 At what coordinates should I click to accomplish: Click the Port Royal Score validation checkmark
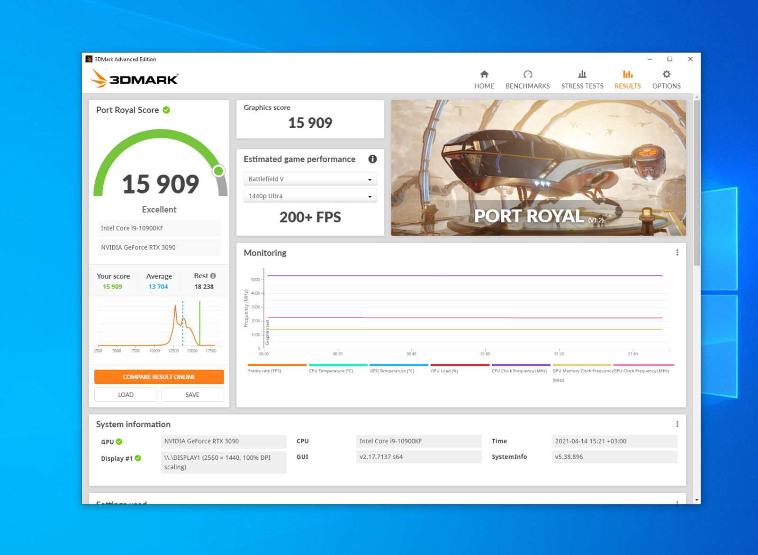(166, 110)
